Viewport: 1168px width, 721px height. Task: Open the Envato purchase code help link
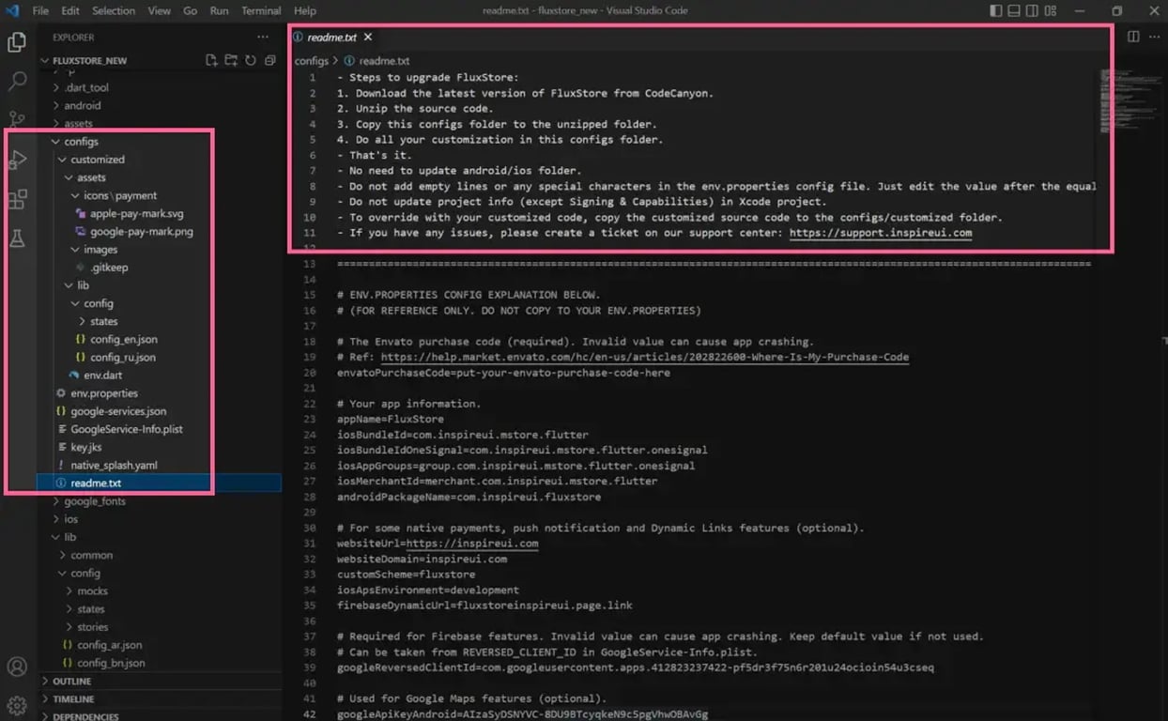point(645,357)
